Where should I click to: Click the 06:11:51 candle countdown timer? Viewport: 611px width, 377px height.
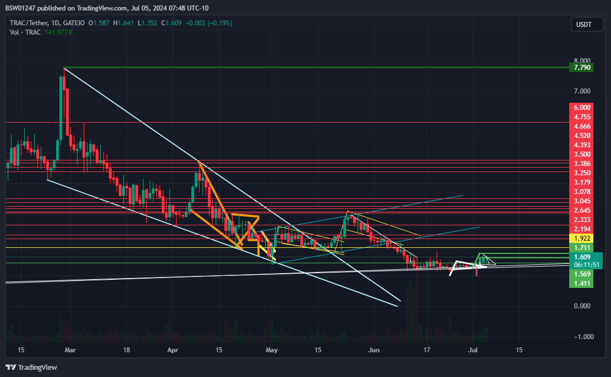point(586,265)
